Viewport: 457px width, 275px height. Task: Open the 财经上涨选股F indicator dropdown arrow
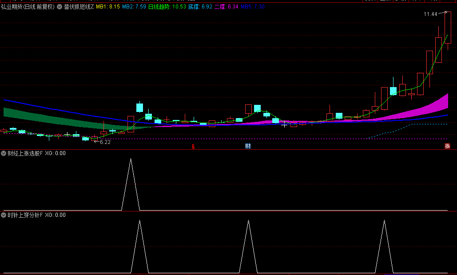[x=4, y=153]
